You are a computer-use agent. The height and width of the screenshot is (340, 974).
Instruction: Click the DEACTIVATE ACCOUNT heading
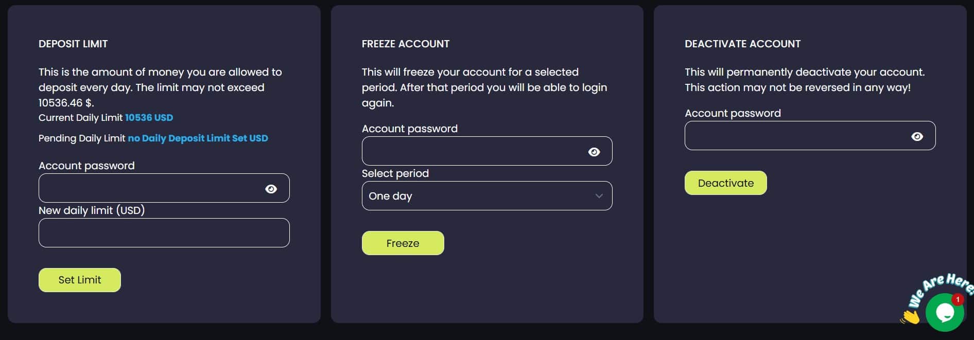742,44
